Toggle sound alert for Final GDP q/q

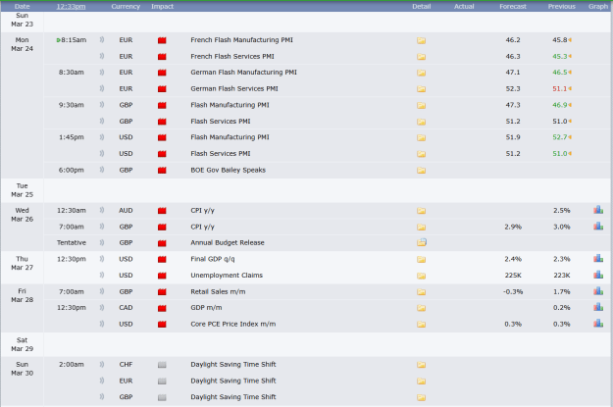coord(102,259)
